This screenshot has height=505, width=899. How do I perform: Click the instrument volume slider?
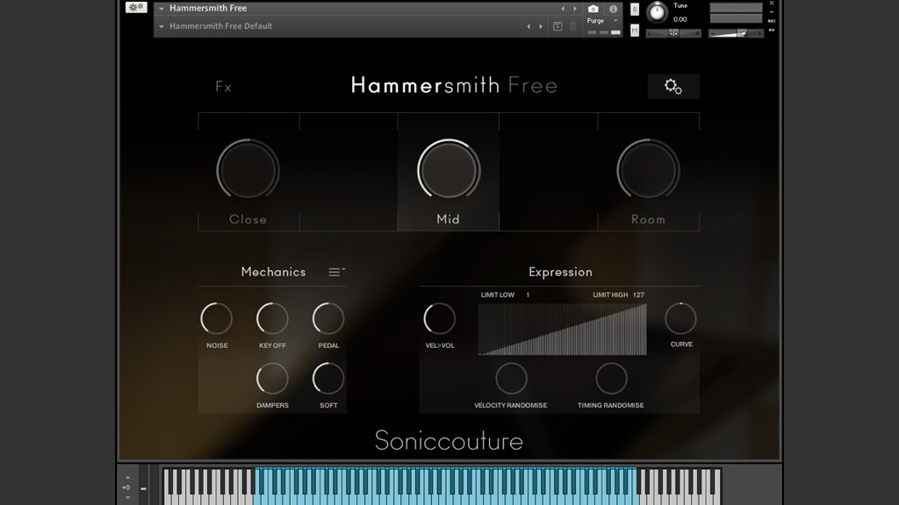[x=737, y=34]
